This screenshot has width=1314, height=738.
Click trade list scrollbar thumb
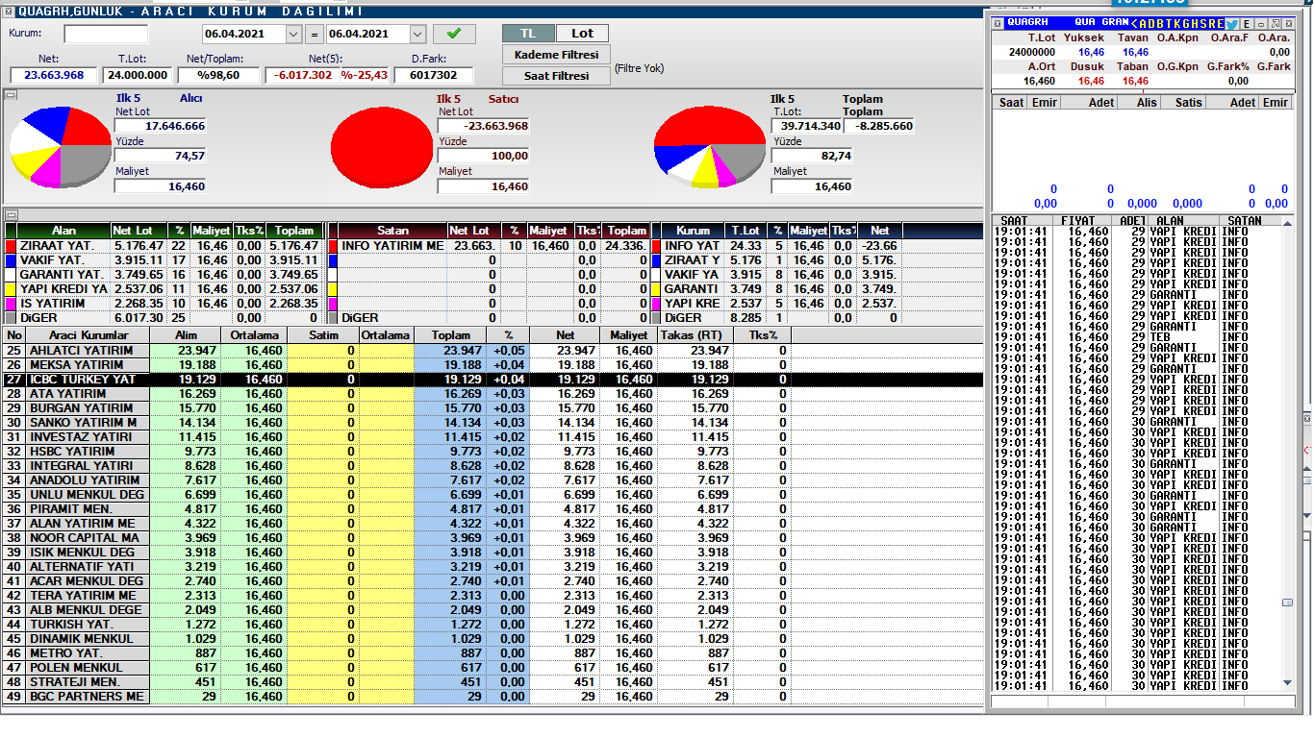click(x=1288, y=603)
